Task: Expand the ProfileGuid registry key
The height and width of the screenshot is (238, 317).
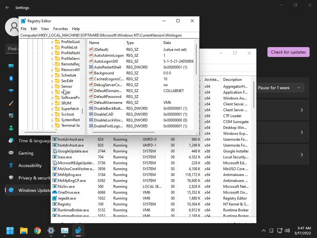Action: click(x=52, y=42)
